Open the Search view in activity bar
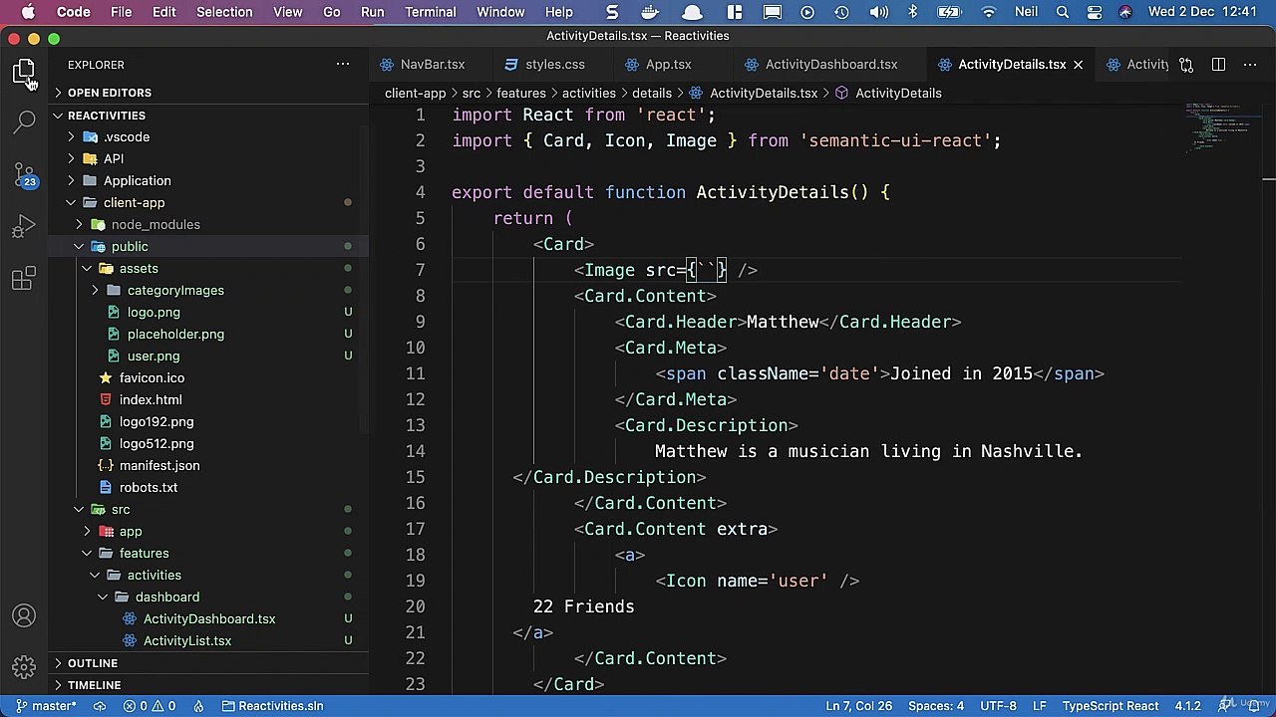The image size is (1276, 717). 24,121
